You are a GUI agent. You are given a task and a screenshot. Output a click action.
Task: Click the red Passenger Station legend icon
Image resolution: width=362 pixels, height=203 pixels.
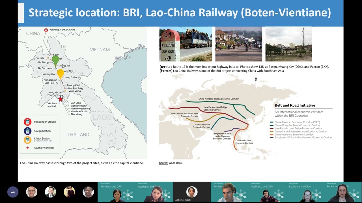(x=27, y=122)
